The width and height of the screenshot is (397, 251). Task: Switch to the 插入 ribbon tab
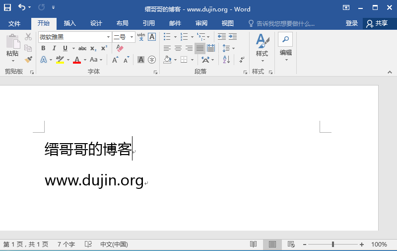69,23
